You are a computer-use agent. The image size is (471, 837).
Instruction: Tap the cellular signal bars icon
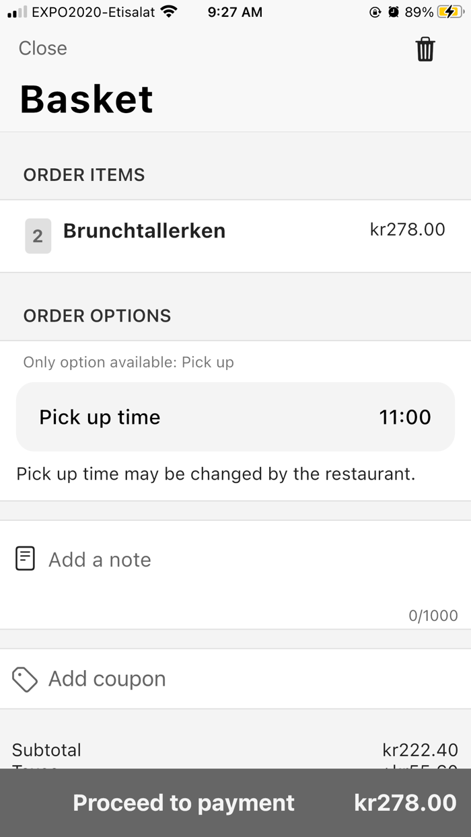click(x=17, y=12)
